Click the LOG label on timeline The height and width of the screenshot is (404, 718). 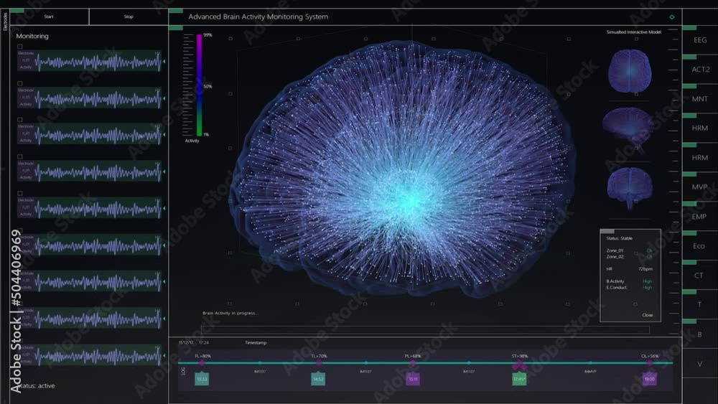coord(184,371)
